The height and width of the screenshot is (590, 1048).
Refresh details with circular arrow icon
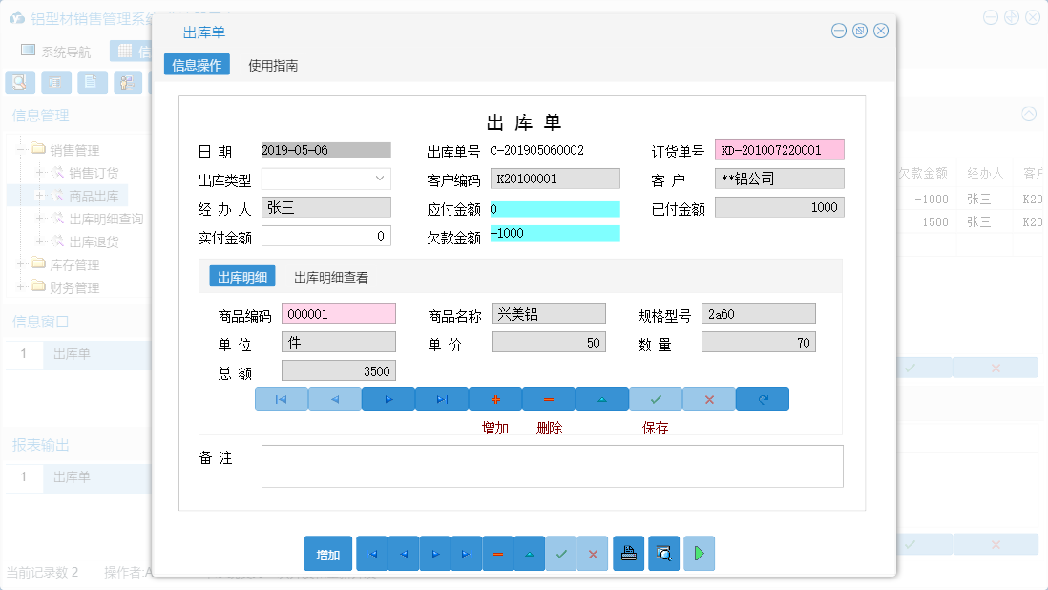(x=763, y=398)
